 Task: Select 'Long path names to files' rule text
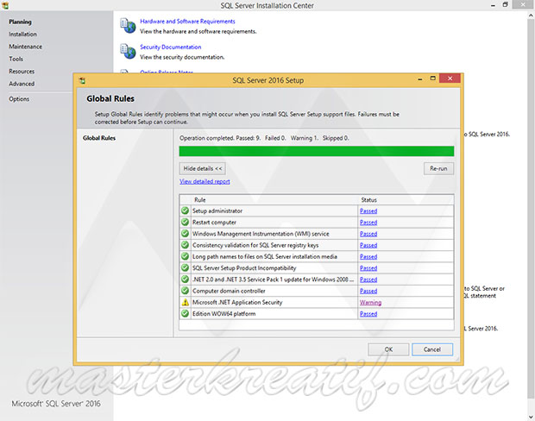(x=265, y=256)
